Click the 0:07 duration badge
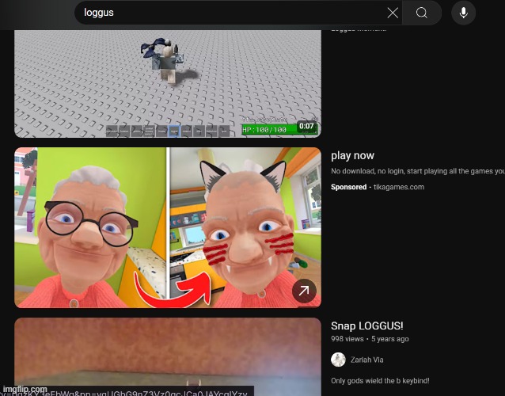The image size is (505, 396). 307,127
